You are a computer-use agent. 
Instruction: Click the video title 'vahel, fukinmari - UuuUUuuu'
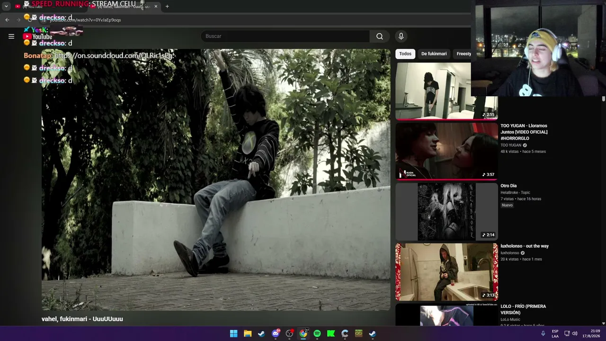82,319
